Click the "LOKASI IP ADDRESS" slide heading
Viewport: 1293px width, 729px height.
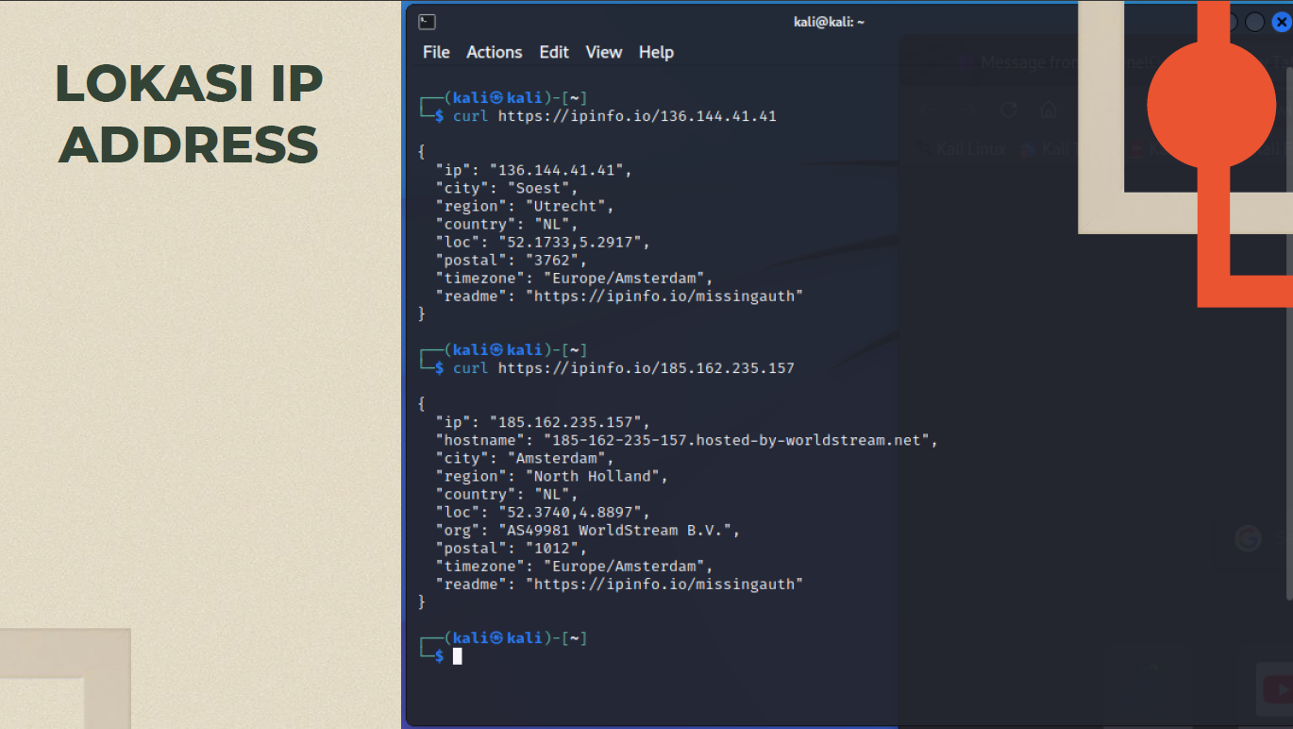coord(189,114)
